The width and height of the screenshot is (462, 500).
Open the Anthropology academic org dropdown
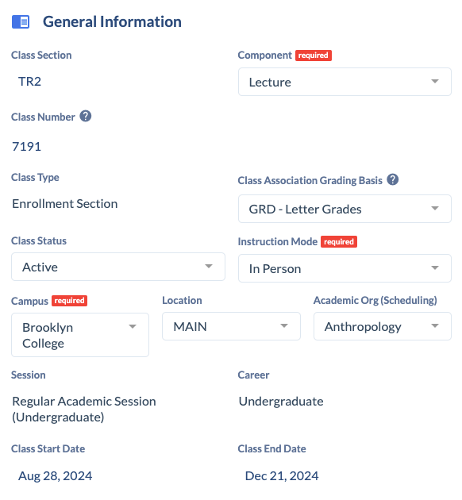coord(383,326)
